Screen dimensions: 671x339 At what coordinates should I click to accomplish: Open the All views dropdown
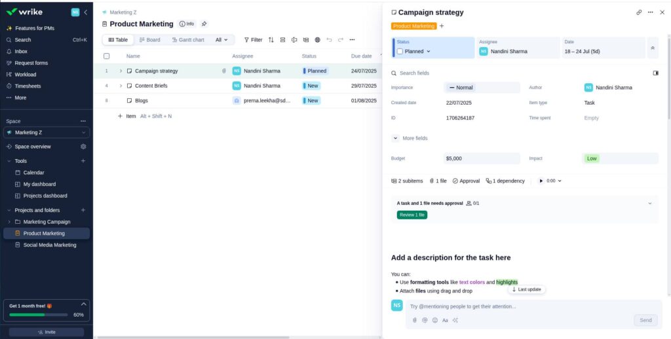tap(221, 40)
